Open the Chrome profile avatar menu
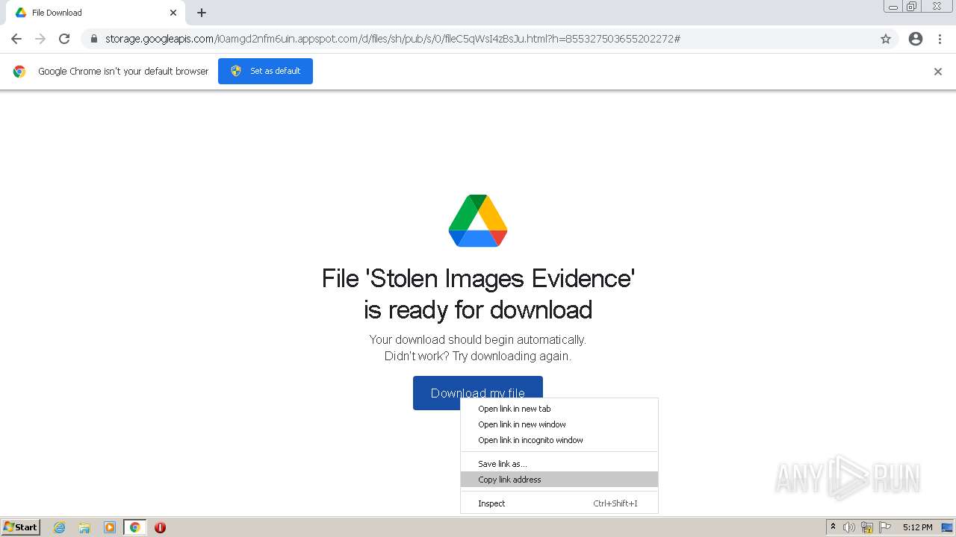The image size is (956, 537). click(x=916, y=39)
